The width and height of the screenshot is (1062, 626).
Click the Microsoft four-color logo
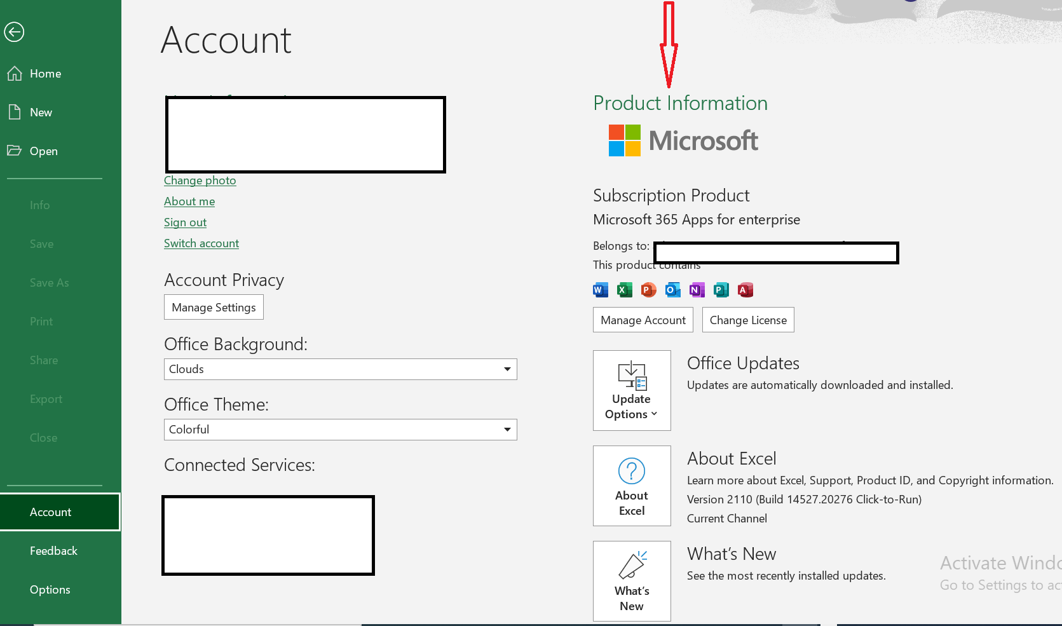(x=625, y=140)
